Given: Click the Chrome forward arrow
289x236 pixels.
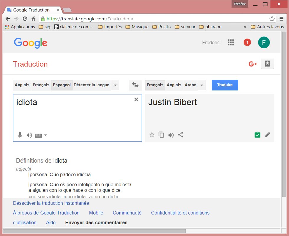Looking at the screenshot, I should click(x=16, y=19).
